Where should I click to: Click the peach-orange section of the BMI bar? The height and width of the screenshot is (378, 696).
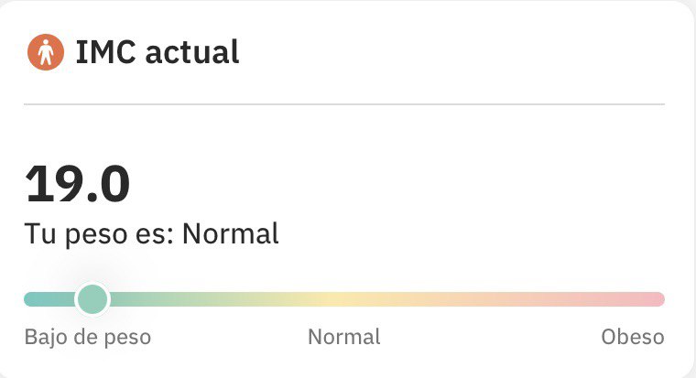point(495,299)
